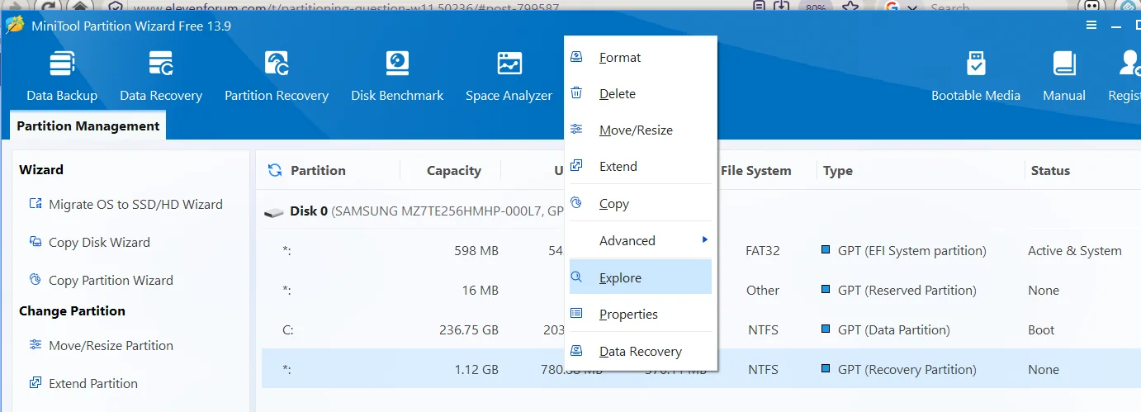Screen dimensions: 1141x412
Task: Select the 598 MB partition capacity cell
Action: [x=476, y=251]
